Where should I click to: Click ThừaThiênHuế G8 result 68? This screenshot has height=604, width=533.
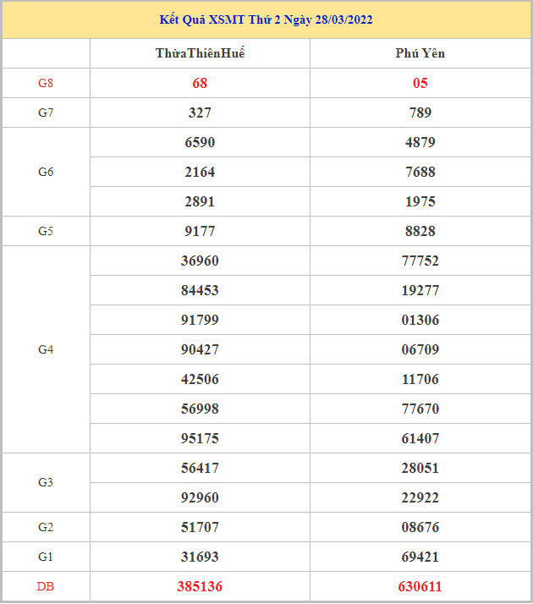[x=200, y=83]
